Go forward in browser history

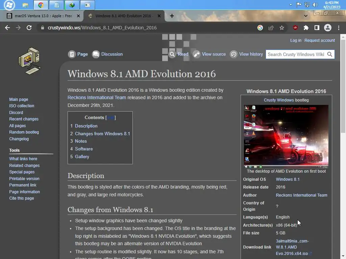click(x=18, y=28)
